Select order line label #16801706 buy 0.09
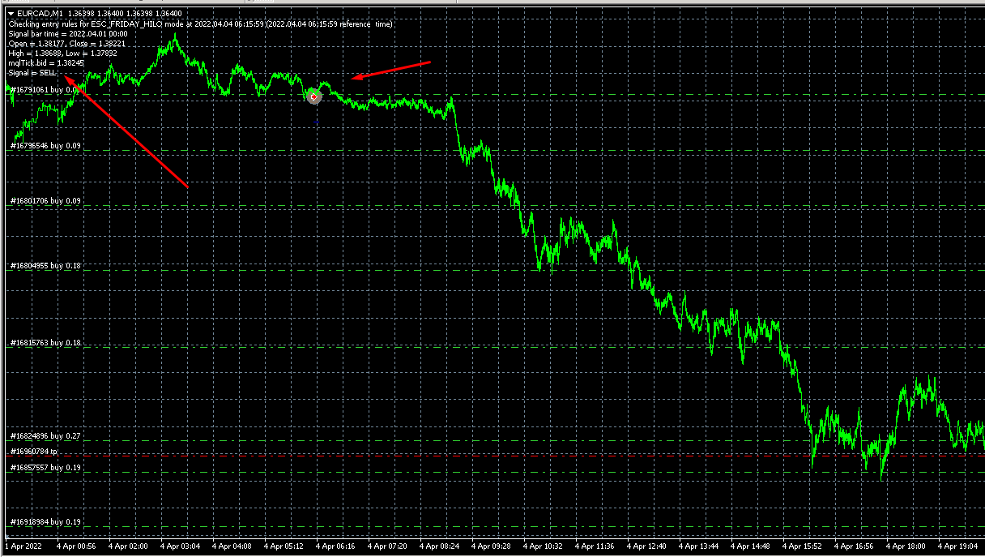This screenshot has height=557, width=985. 45,201
